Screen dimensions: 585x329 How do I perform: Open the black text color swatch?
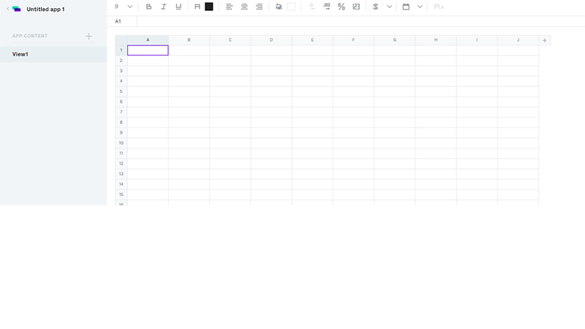click(x=209, y=7)
